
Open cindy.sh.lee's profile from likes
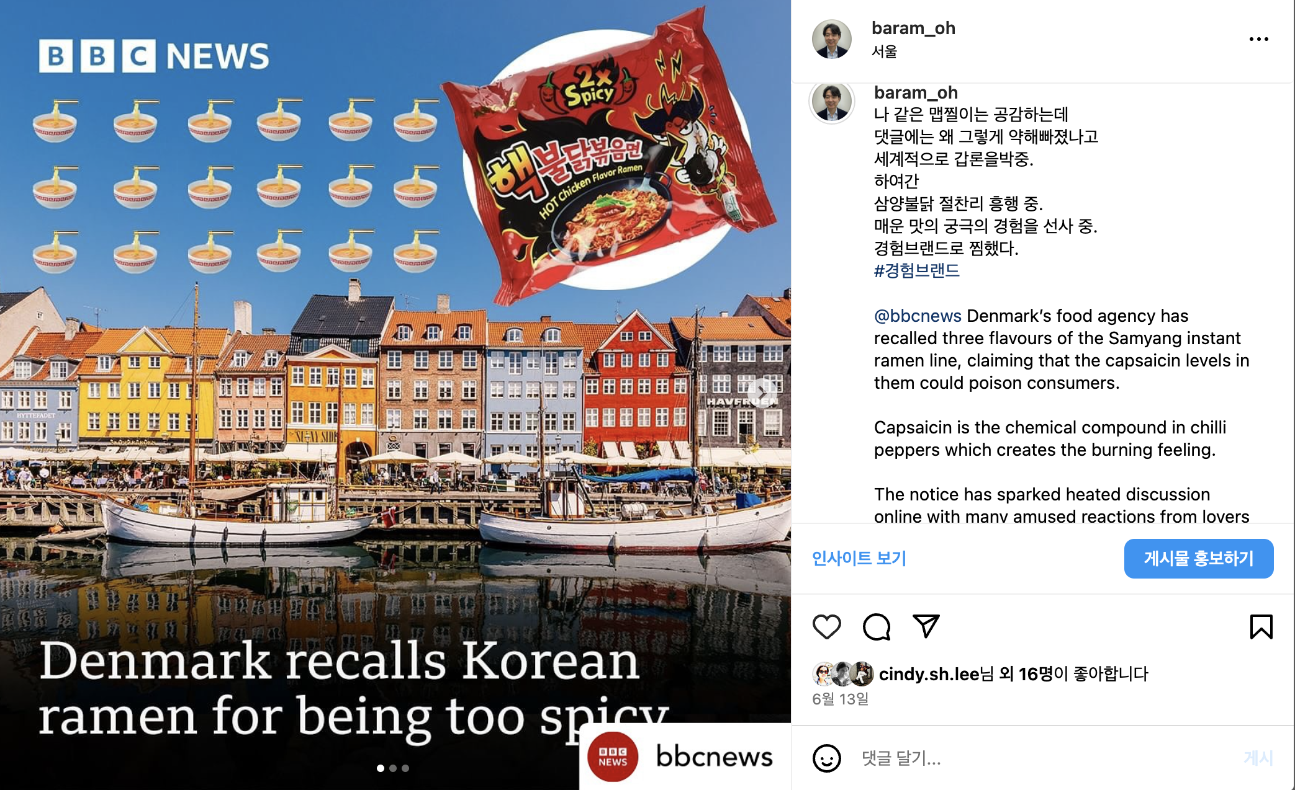(929, 674)
